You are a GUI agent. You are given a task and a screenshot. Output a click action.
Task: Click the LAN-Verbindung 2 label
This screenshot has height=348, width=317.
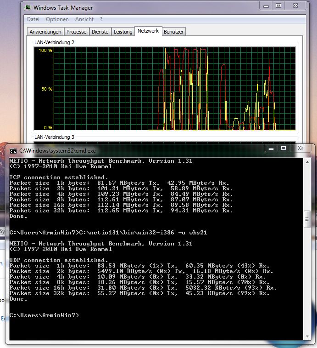pos(54,42)
